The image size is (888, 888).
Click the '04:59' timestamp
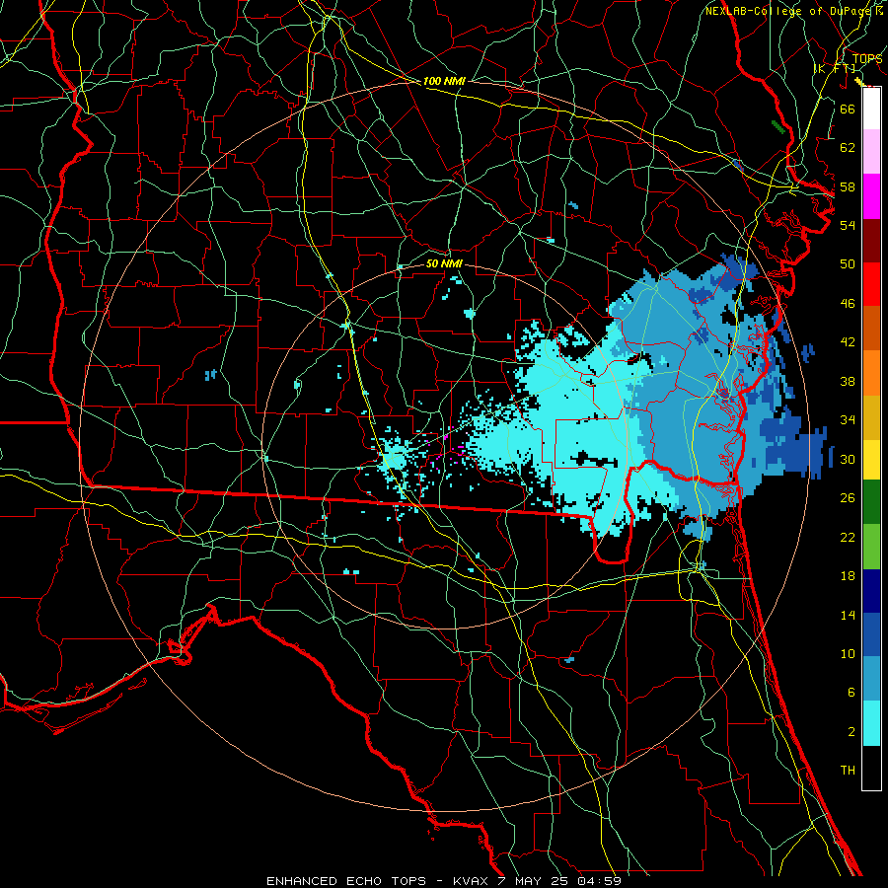(600, 881)
